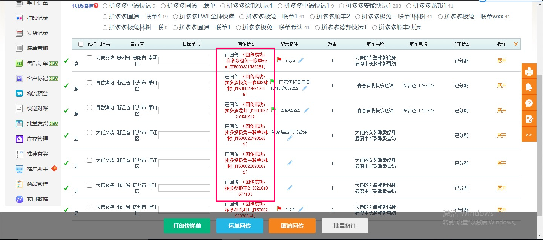Click the red help icon beside 快递模板

(x=96, y=6)
